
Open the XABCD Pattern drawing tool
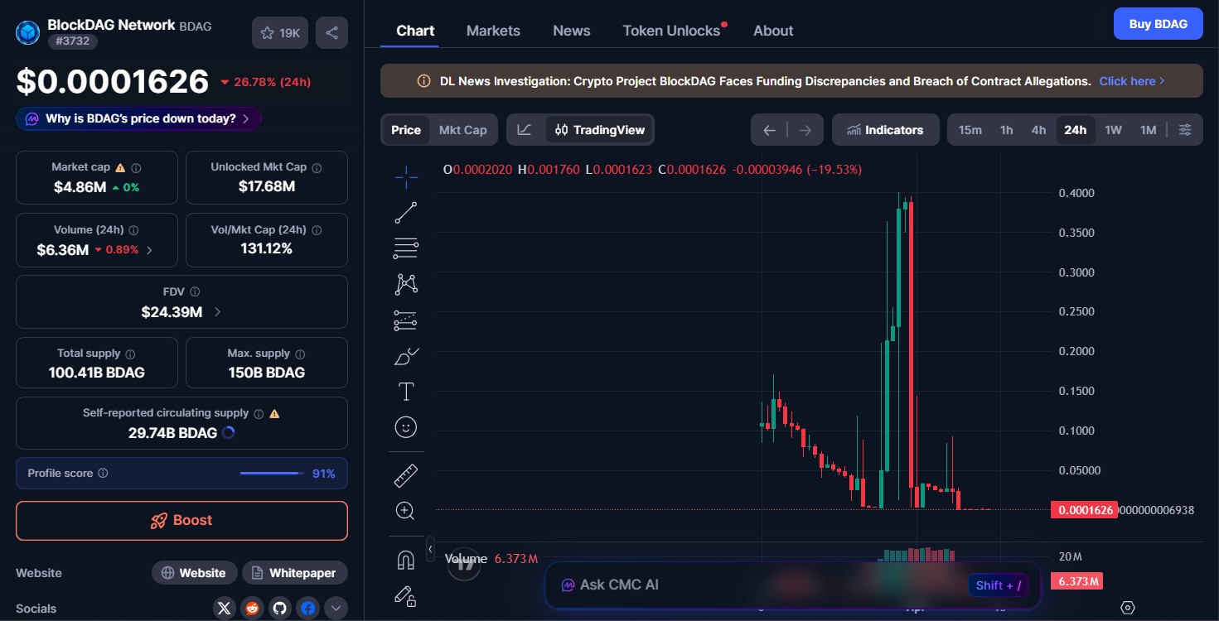(405, 283)
